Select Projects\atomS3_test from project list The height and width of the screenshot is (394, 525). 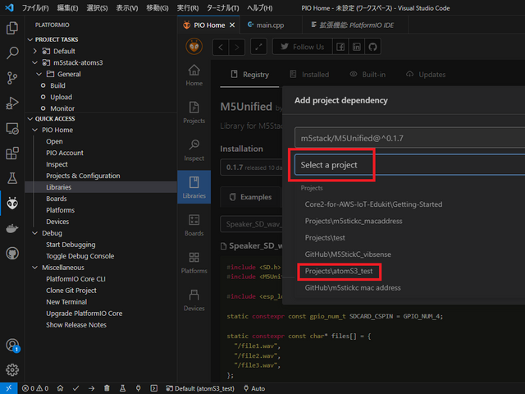coord(339,271)
